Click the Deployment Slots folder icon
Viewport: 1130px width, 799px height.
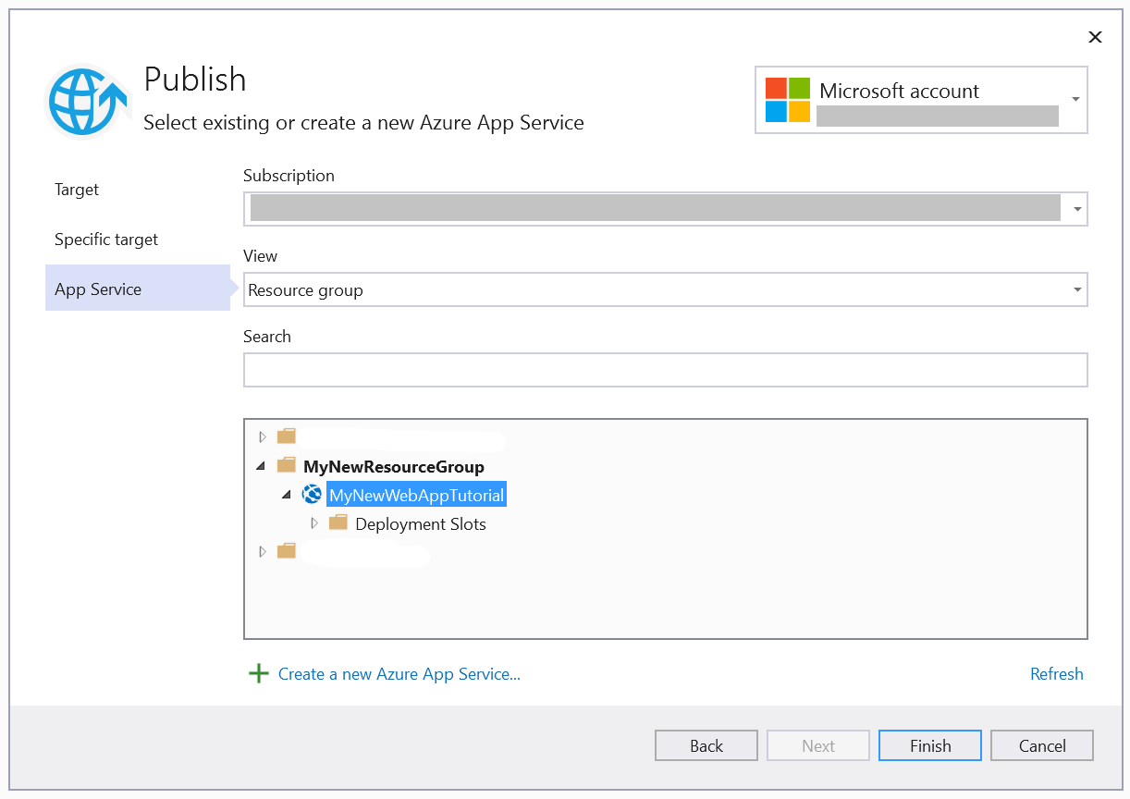[x=338, y=522]
